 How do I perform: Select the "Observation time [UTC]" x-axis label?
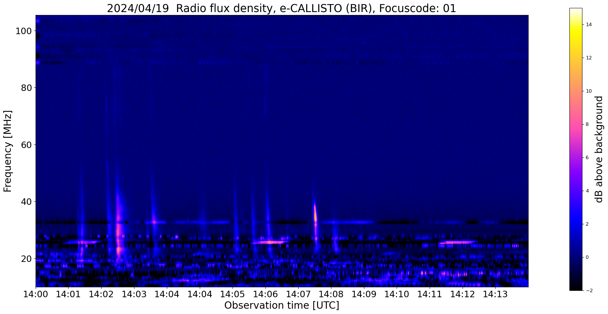pos(282,305)
